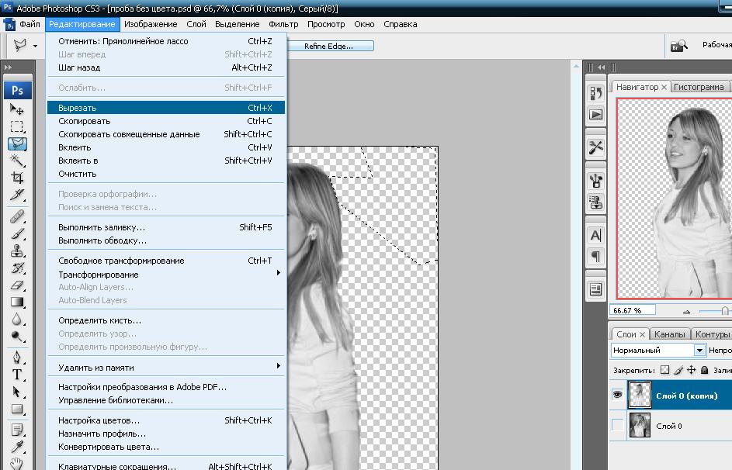Screen dimensions: 732x470
Task: Open the Изображение menu
Action: click(151, 24)
